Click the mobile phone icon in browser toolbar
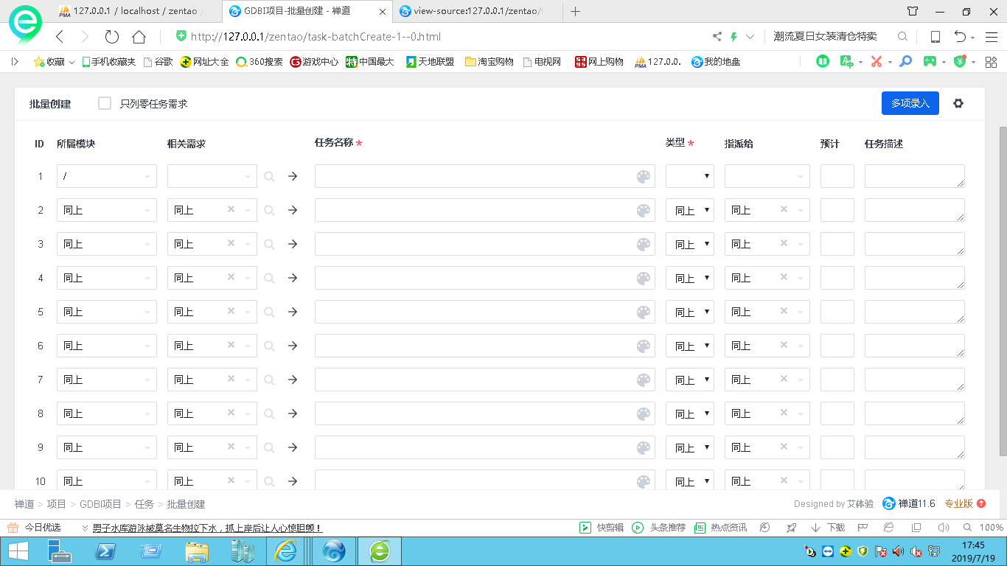 pos(935,37)
